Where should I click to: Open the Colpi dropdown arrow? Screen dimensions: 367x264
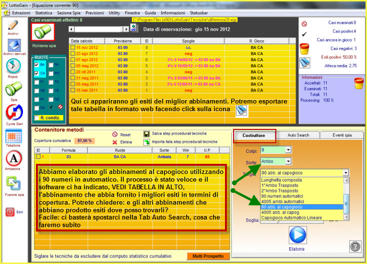point(288,149)
